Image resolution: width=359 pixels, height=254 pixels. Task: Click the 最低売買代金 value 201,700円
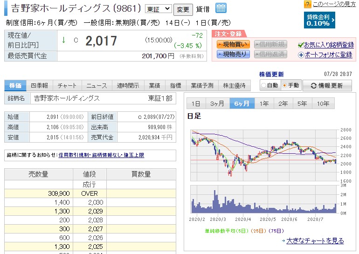[158, 56]
